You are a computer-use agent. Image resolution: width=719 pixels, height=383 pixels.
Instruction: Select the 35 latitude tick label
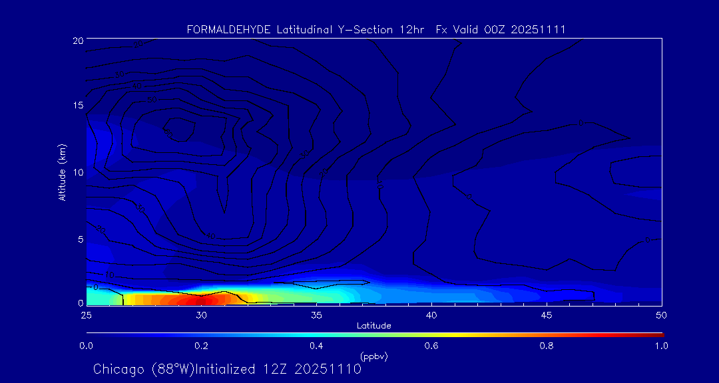point(316,314)
